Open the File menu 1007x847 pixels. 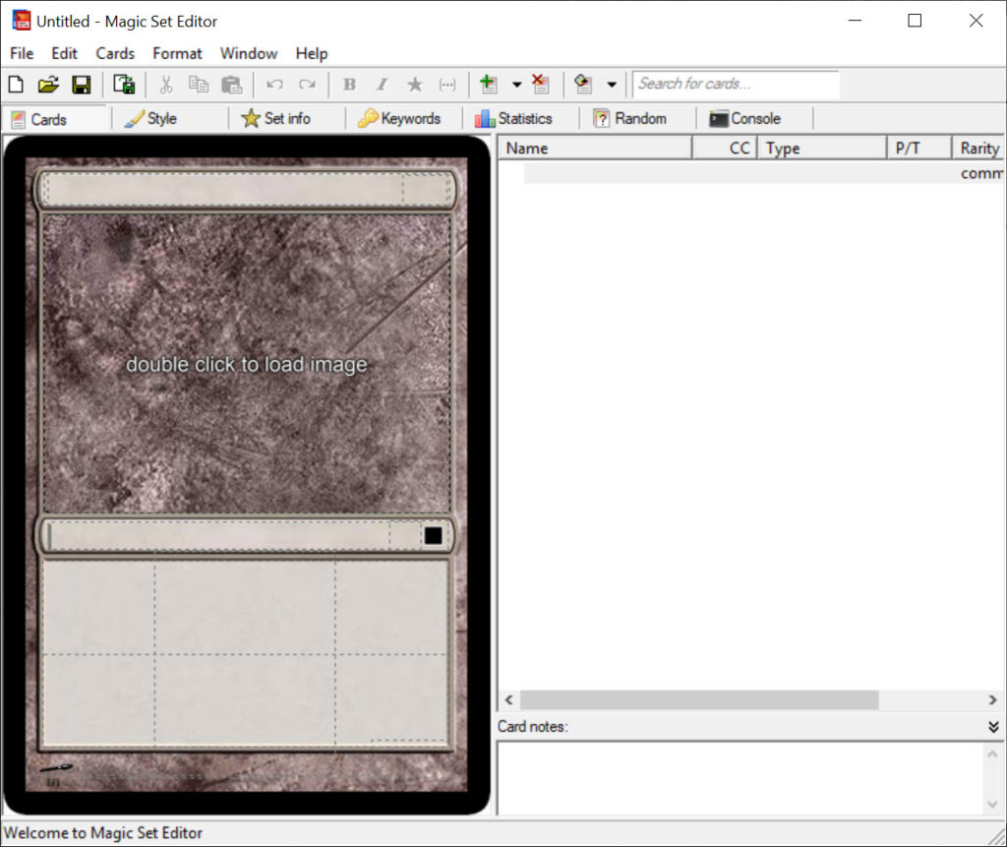22,53
